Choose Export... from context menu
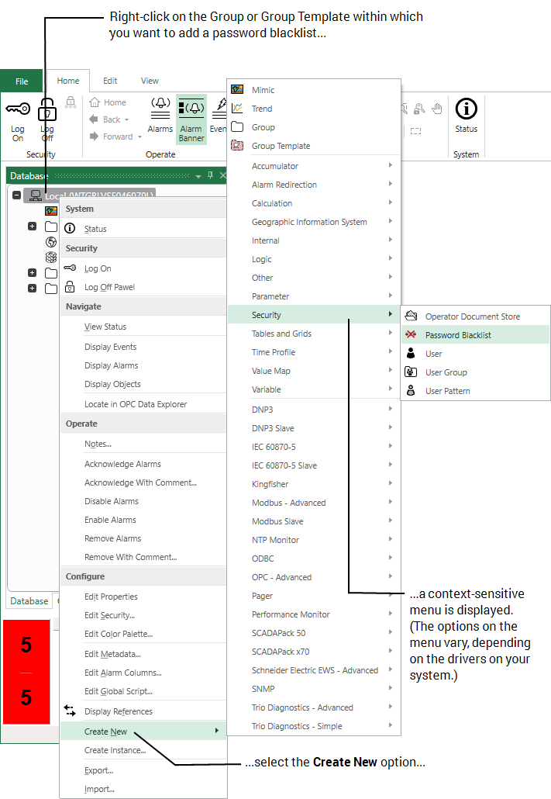This screenshot has height=799, width=551. tap(143, 770)
